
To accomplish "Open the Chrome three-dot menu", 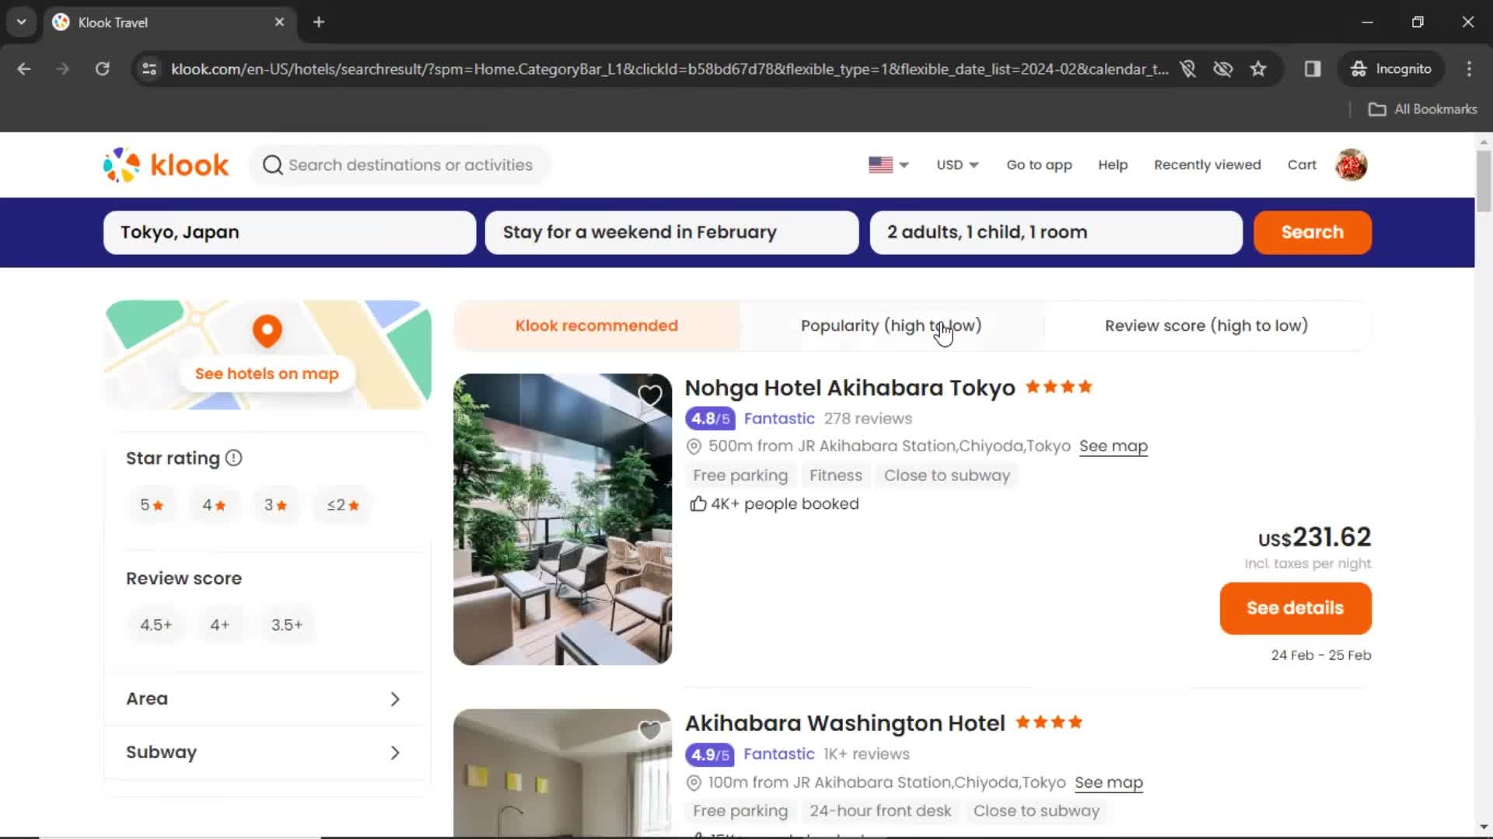I will pos(1469,68).
